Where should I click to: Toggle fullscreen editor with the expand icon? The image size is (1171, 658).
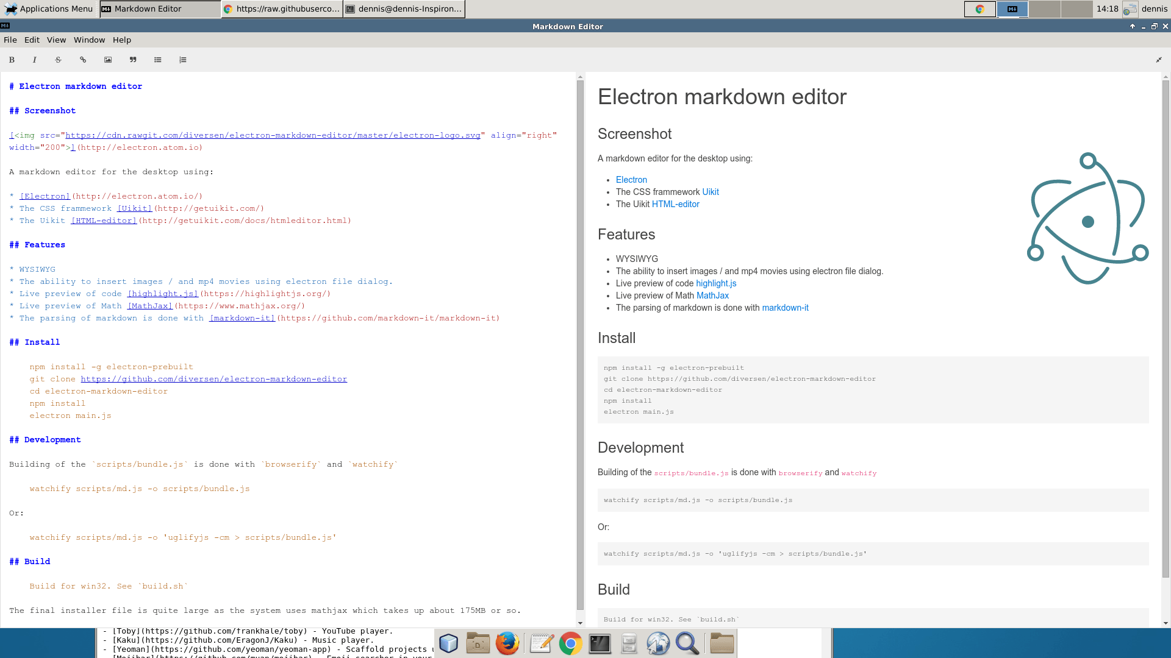click(1159, 60)
